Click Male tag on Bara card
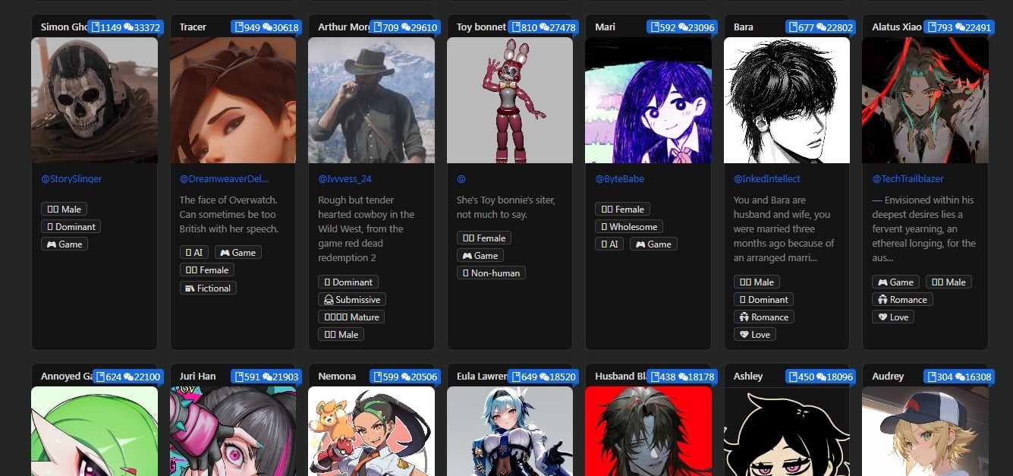The height and width of the screenshot is (476, 1013). tap(757, 282)
